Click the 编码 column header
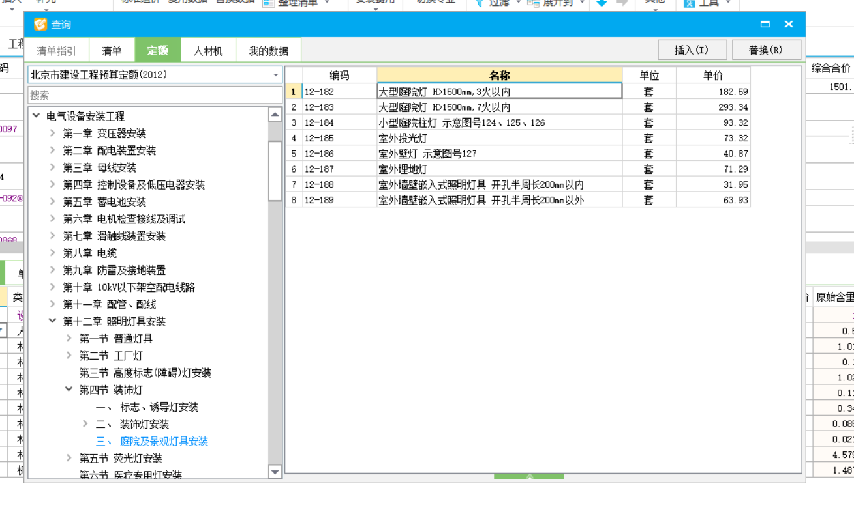 (339, 75)
